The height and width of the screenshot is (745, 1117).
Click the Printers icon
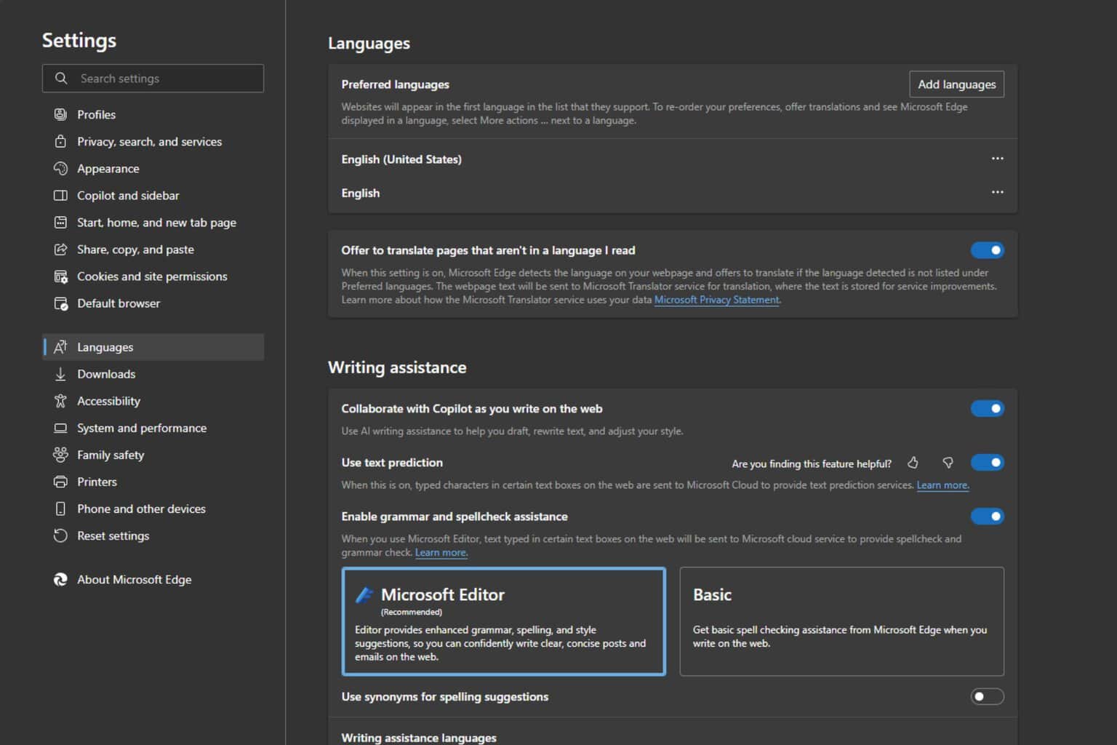[60, 482]
